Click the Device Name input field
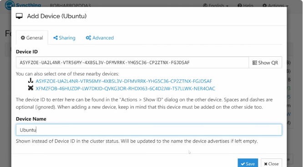The width and height of the screenshot is (304, 167). 149,130
